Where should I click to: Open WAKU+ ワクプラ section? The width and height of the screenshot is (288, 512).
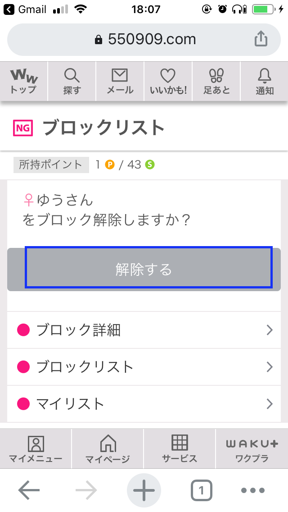coord(252,448)
